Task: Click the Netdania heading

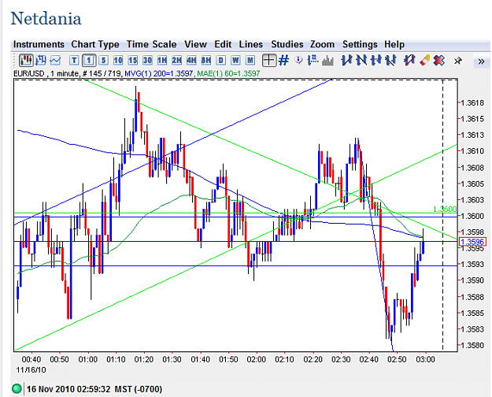Action: click(x=46, y=18)
